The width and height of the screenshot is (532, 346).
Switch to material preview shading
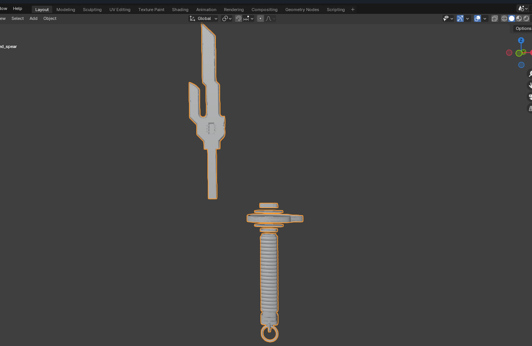click(519, 18)
